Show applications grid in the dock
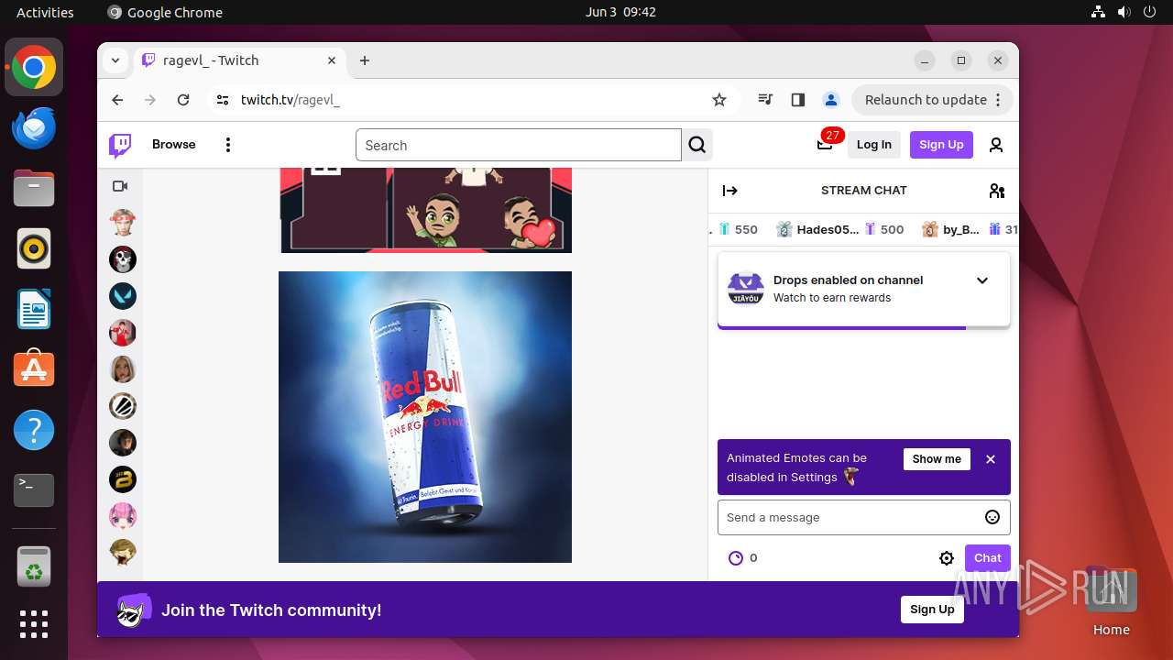This screenshot has height=660, width=1173. point(34,624)
